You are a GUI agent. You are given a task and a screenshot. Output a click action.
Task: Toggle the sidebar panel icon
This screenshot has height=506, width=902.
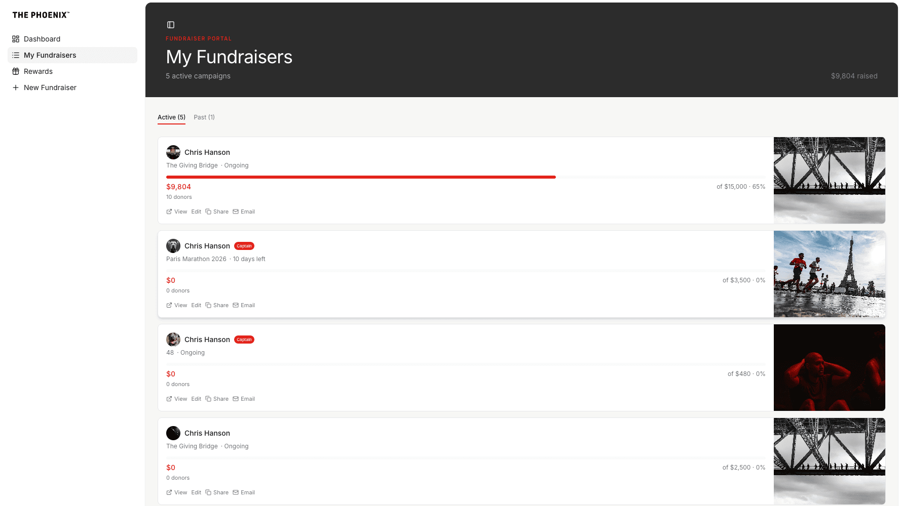[x=171, y=25]
